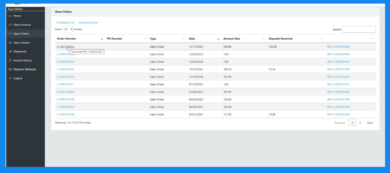Open the Show entries dropdown
This screenshot has height=173, width=390.
click(68, 29)
